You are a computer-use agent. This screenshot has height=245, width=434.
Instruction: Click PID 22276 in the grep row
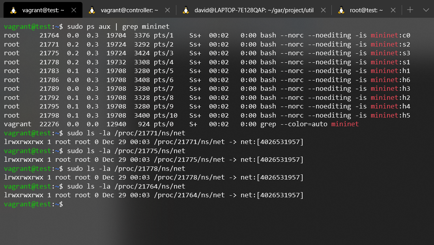[x=49, y=124]
